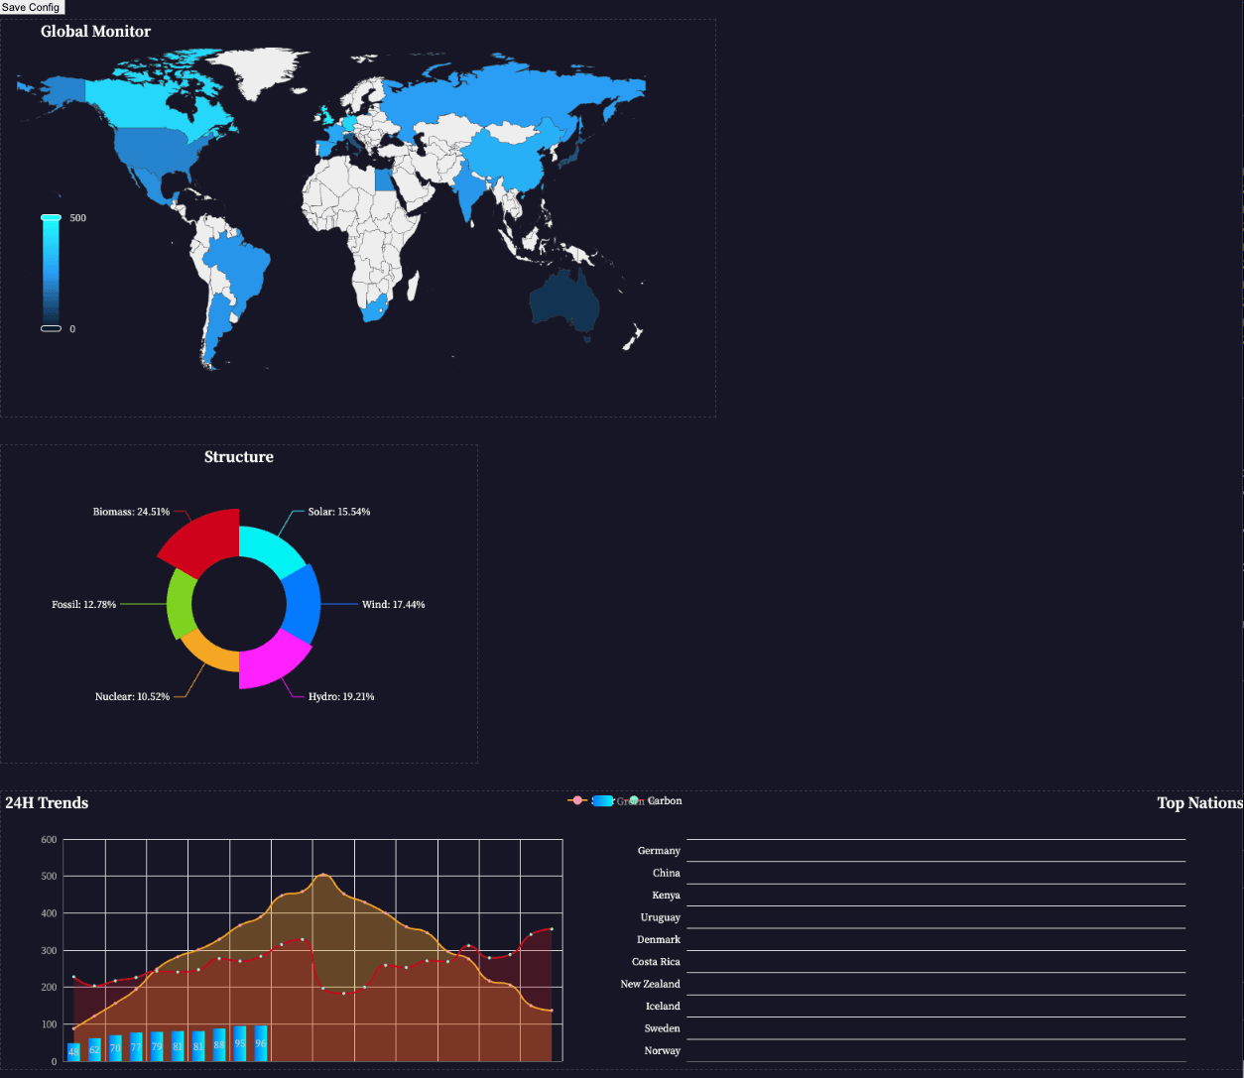This screenshot has width=1244, height=1078.
Task: Select the red Biomass donut slice
Action: tap(203, 541)
